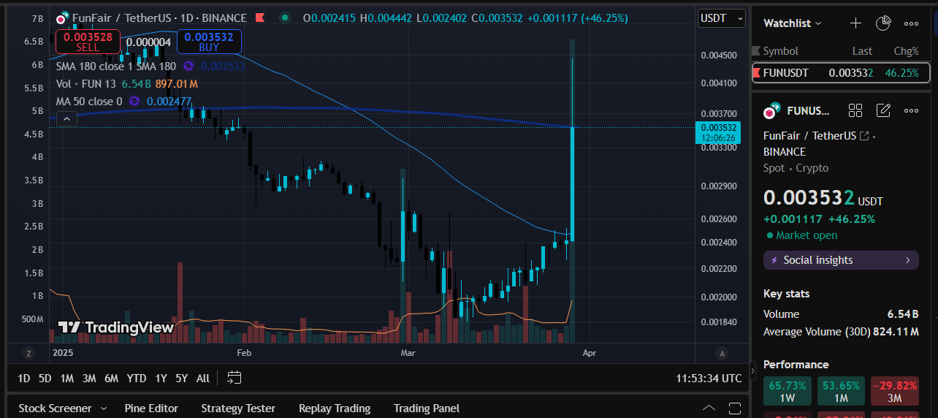Set the chart range to YTD
This screenshot has height=418, width=938.
click(137, 379)
